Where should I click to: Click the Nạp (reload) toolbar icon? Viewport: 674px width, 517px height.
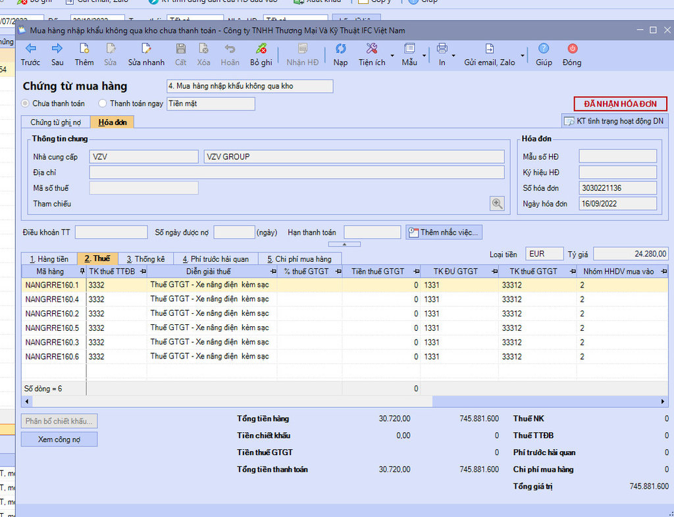pyautogui.click(x=340, y=49)
